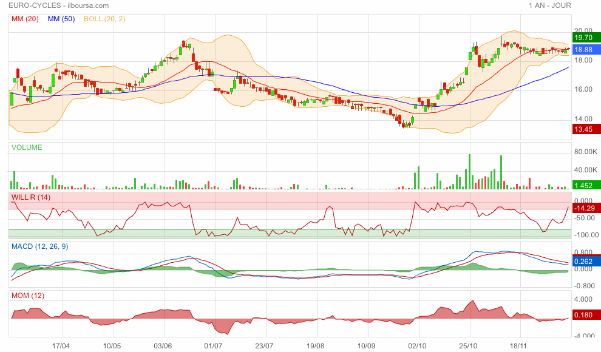
Task: Click the 4.000 momentum axis label
Action: tap(583, 299)
